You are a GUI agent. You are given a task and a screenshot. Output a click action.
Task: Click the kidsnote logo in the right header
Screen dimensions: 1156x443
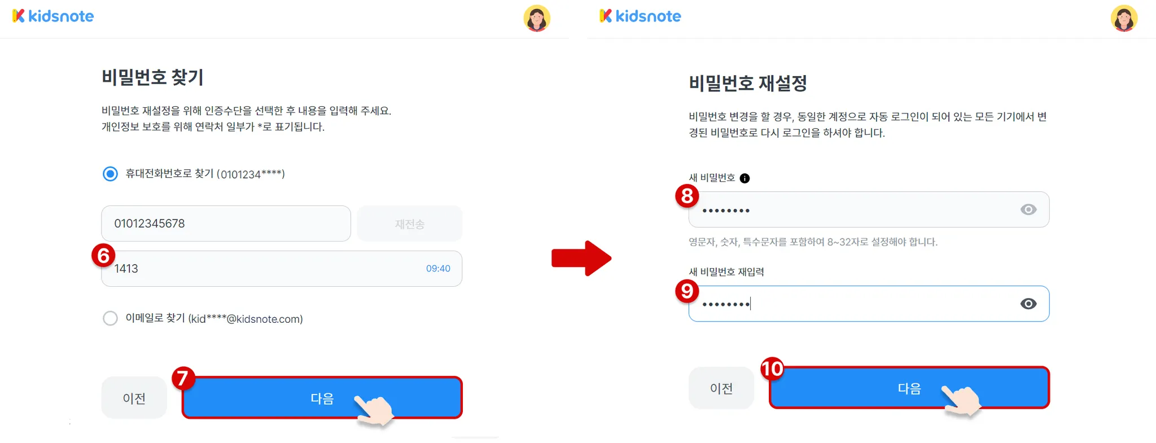tap(640, 16)
